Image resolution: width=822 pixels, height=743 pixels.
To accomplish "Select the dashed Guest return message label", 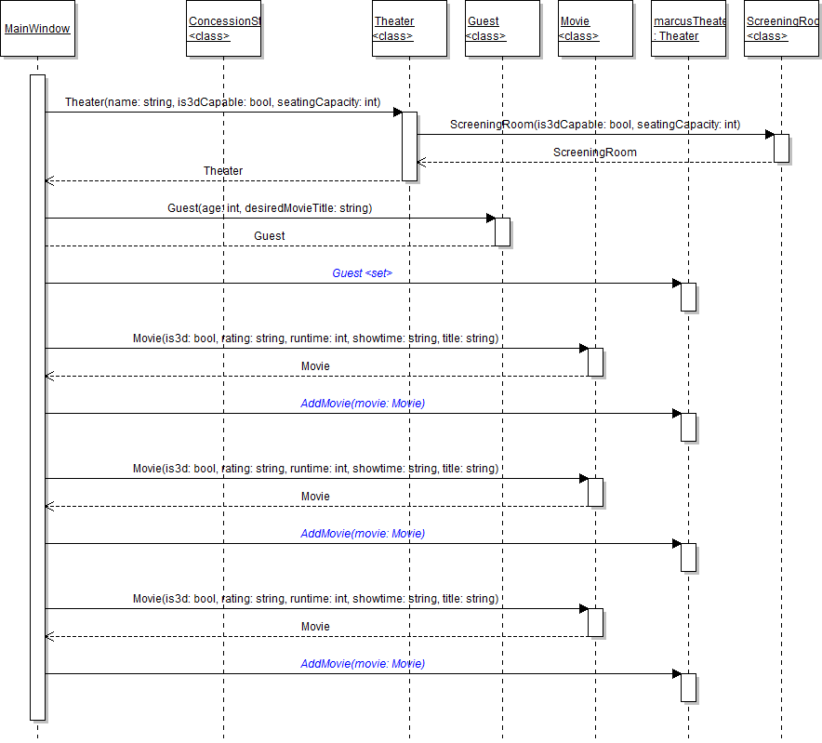I will click(x=270, y=236).
